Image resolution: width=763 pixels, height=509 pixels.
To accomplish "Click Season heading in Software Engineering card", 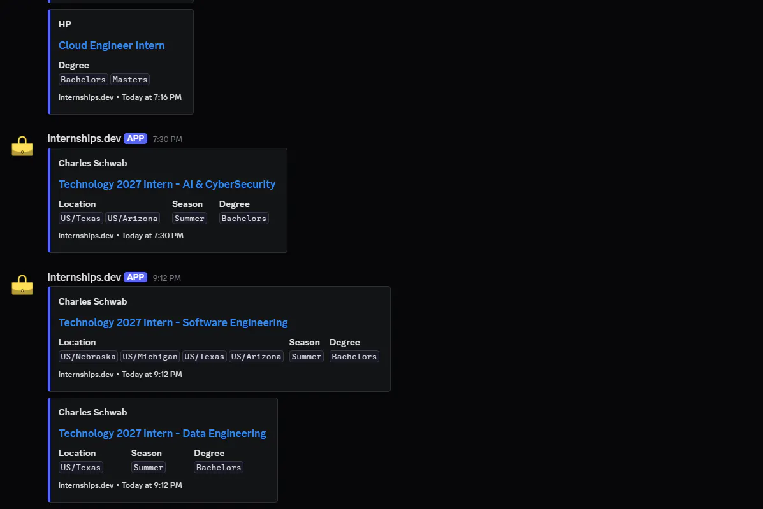I will coord(304,342).
